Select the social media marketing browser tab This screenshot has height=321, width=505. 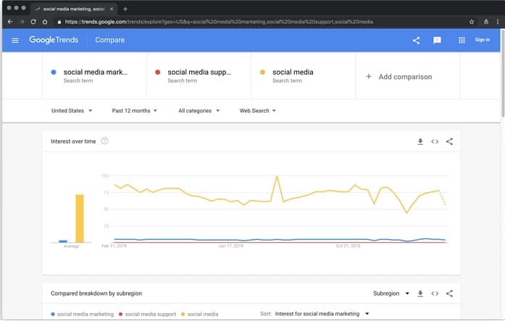tap(74, 9)
